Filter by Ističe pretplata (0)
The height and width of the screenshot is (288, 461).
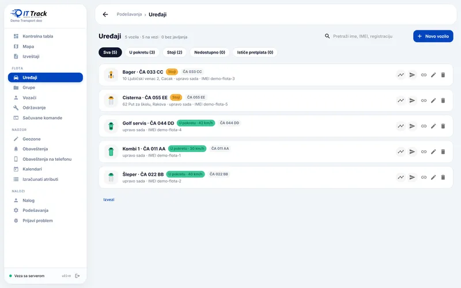pos(255,52)
